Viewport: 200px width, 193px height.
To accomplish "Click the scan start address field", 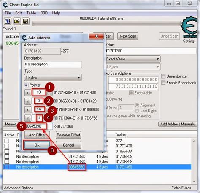I will (x=133, y=79).
